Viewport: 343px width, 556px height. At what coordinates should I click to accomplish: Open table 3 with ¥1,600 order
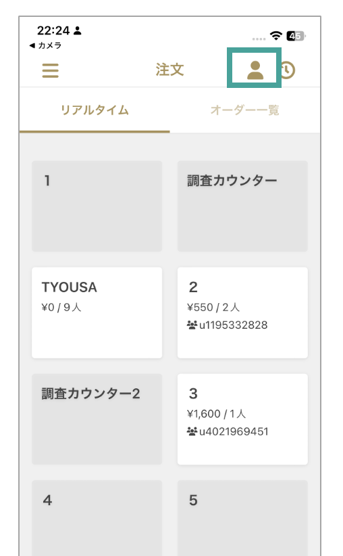click(242, 419)
